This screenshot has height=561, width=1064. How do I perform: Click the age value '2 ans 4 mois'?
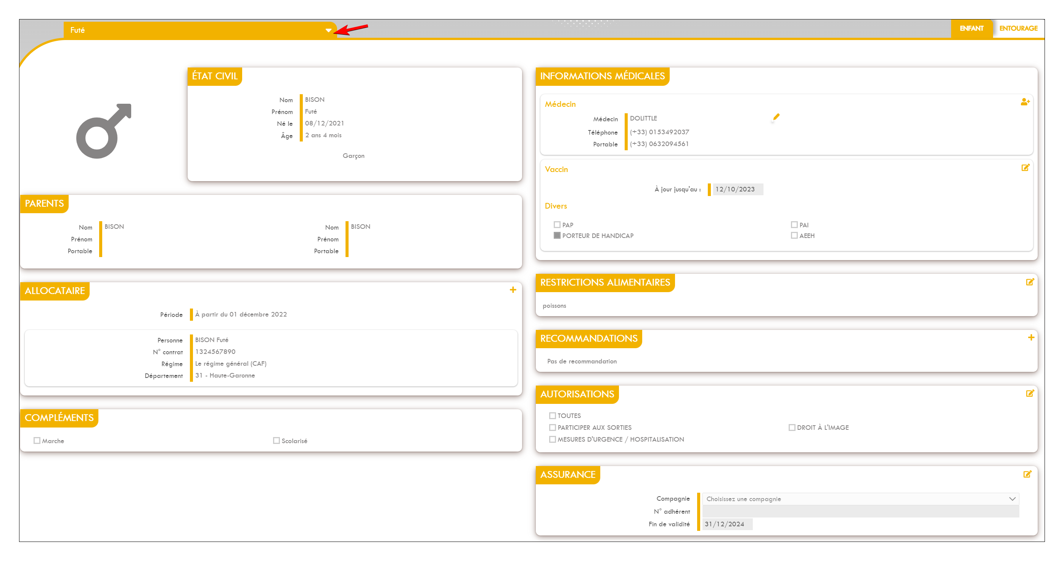[x=323, y=135]
